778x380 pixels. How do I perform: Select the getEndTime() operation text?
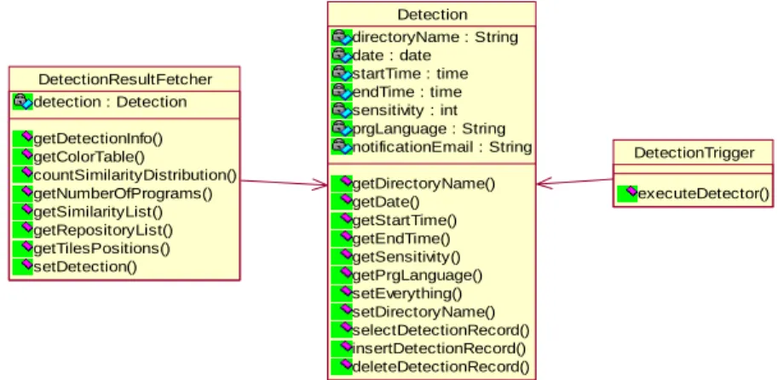click(x=401, y=239)
